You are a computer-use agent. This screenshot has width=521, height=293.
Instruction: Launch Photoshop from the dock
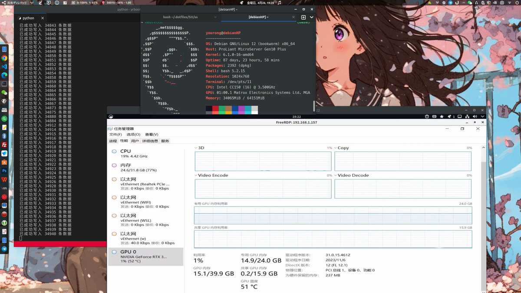[4, 170]
